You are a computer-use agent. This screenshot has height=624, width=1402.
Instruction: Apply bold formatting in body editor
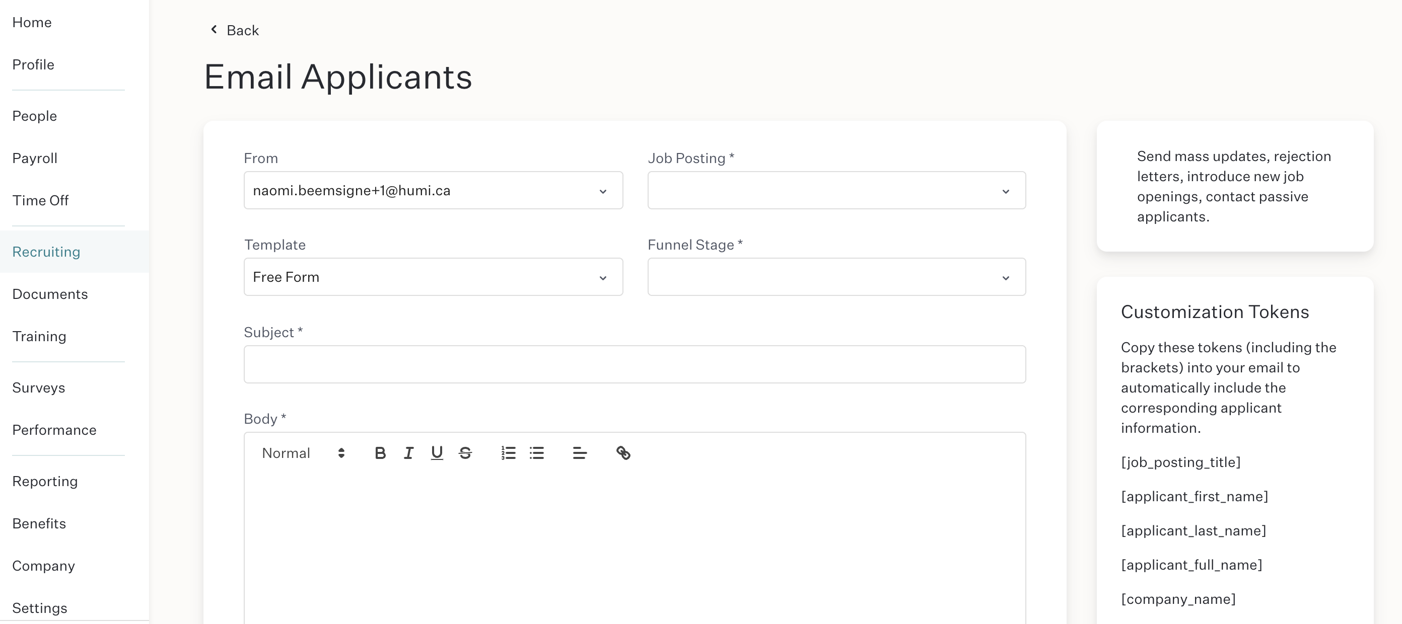(x=380, y=452)
